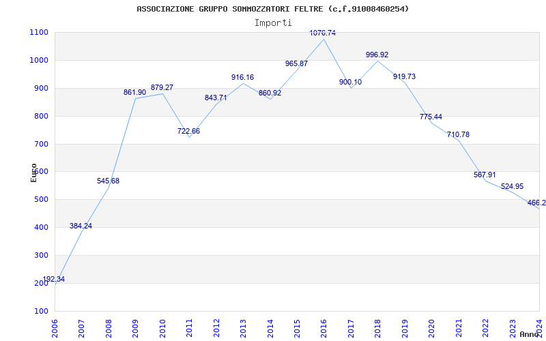The height and width of the screenshot is (341, 546).
Task: Select data label 843.71
Action: click(216, 98)
